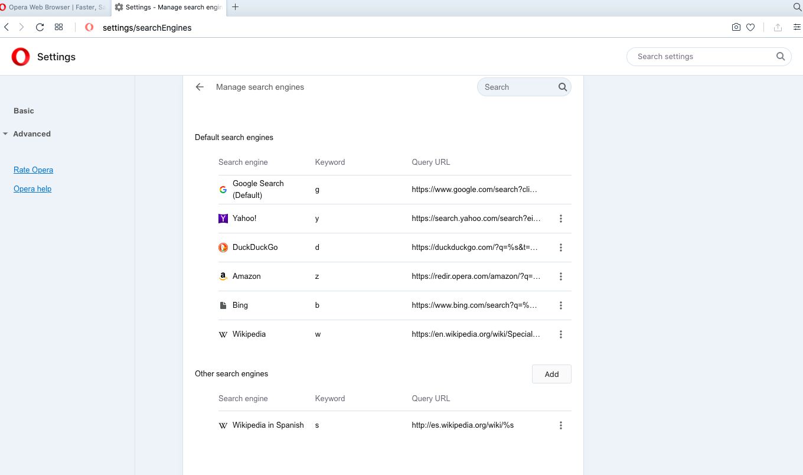
Task: Click the google.com query URL
Action: (475, 189)
